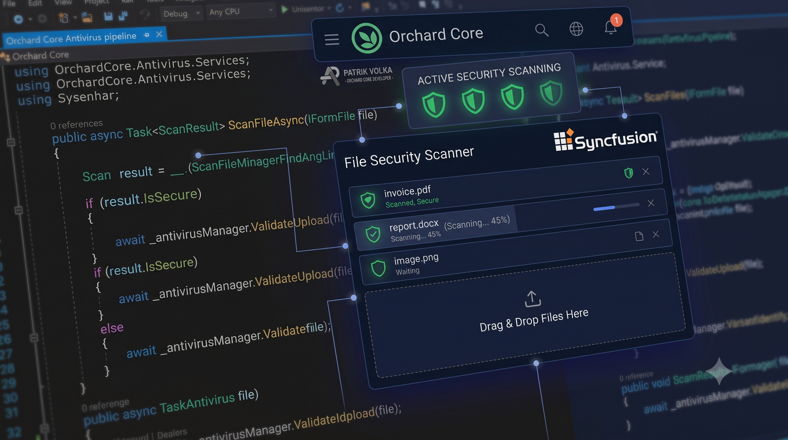This screenshot has height=440, width=788.
Task: Open the File menu
Action: tap(9, 4)
